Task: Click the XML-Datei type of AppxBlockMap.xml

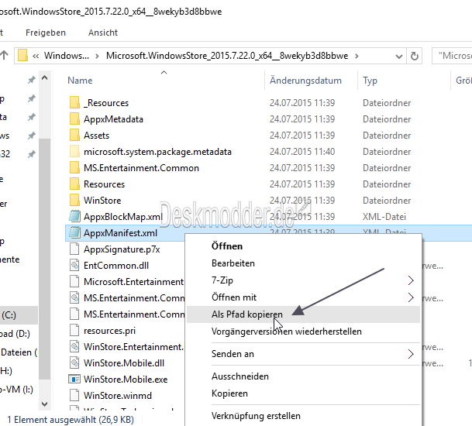Action: point(384,217)
